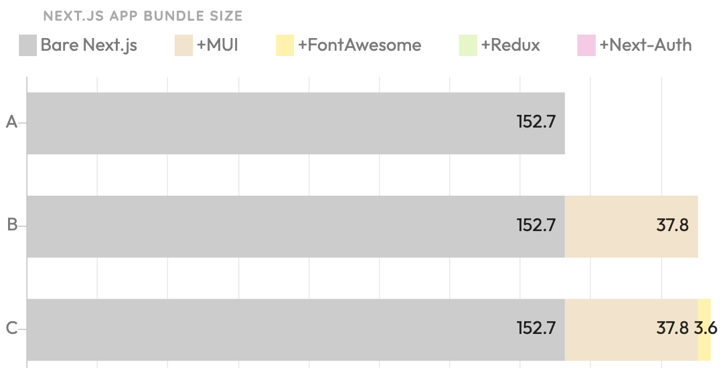Toggle the +Redux legend label
The height and width of the screenshot is (368, 723).
point(510,45)
